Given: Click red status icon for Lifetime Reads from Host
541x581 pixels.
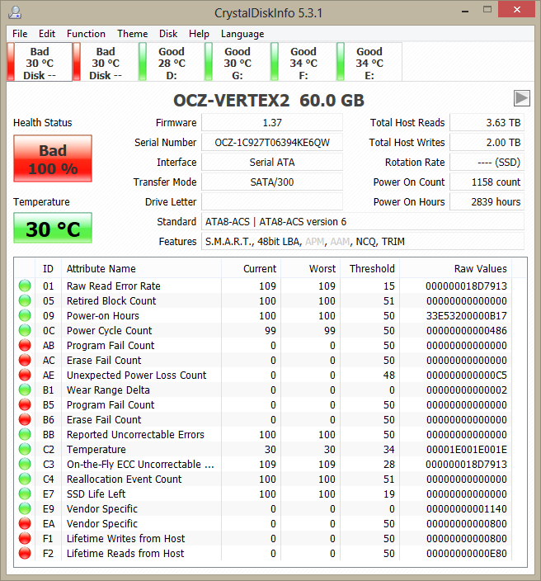Looking at the screenshot, I should [25, 553].
